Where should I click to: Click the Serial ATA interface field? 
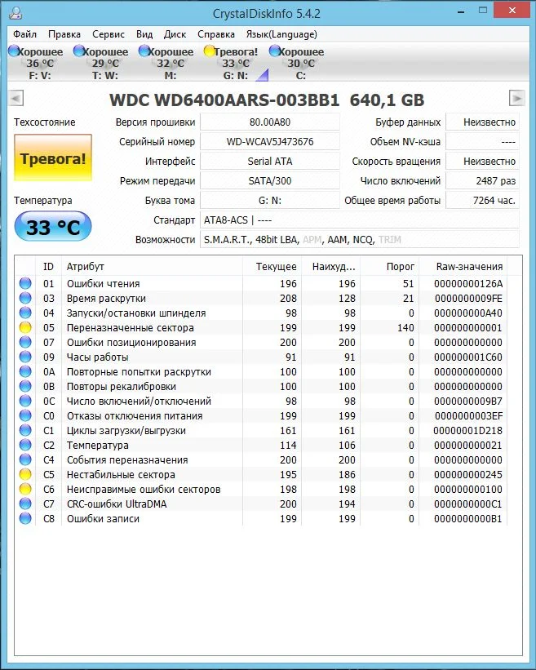(270, 162)
